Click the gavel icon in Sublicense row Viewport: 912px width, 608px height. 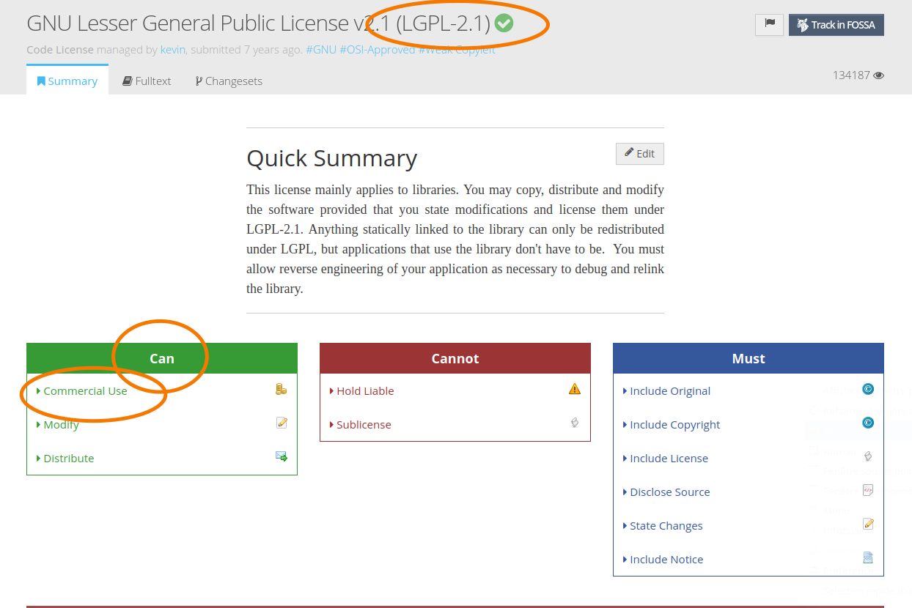click(575, 423)
